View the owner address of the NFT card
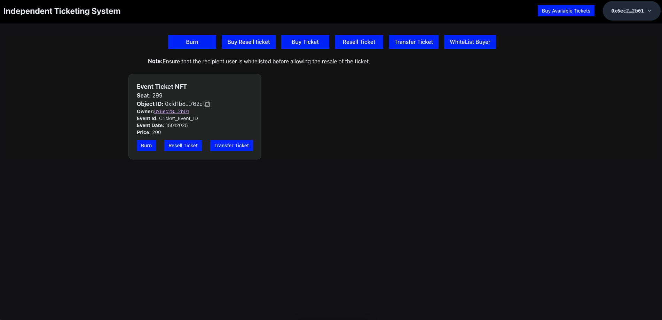 172,111
